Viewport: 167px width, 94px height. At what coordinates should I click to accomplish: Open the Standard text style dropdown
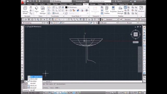tap(111, 20)
